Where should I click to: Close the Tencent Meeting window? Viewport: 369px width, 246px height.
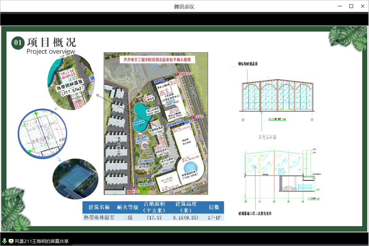[x=363, y=6]
